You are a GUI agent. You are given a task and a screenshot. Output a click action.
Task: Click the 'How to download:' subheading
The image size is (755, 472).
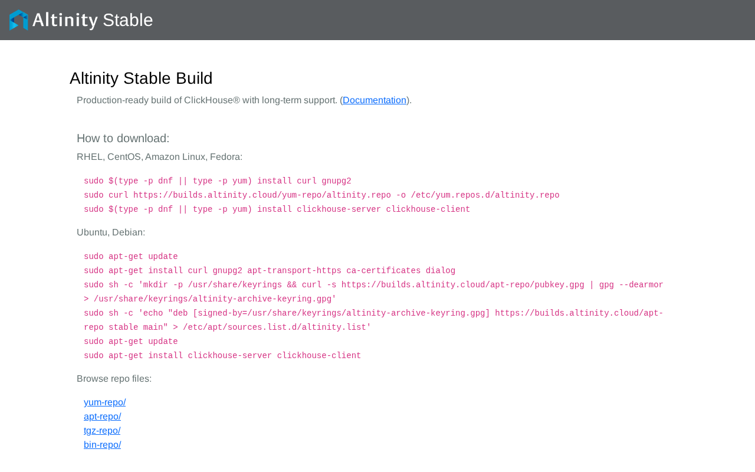[123, 139]
